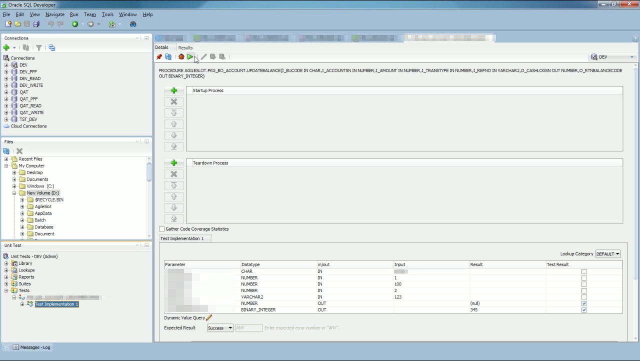The width and height of the screenshot is (640, 361).
Task: Open the Team menu
Action: [90, 14]
